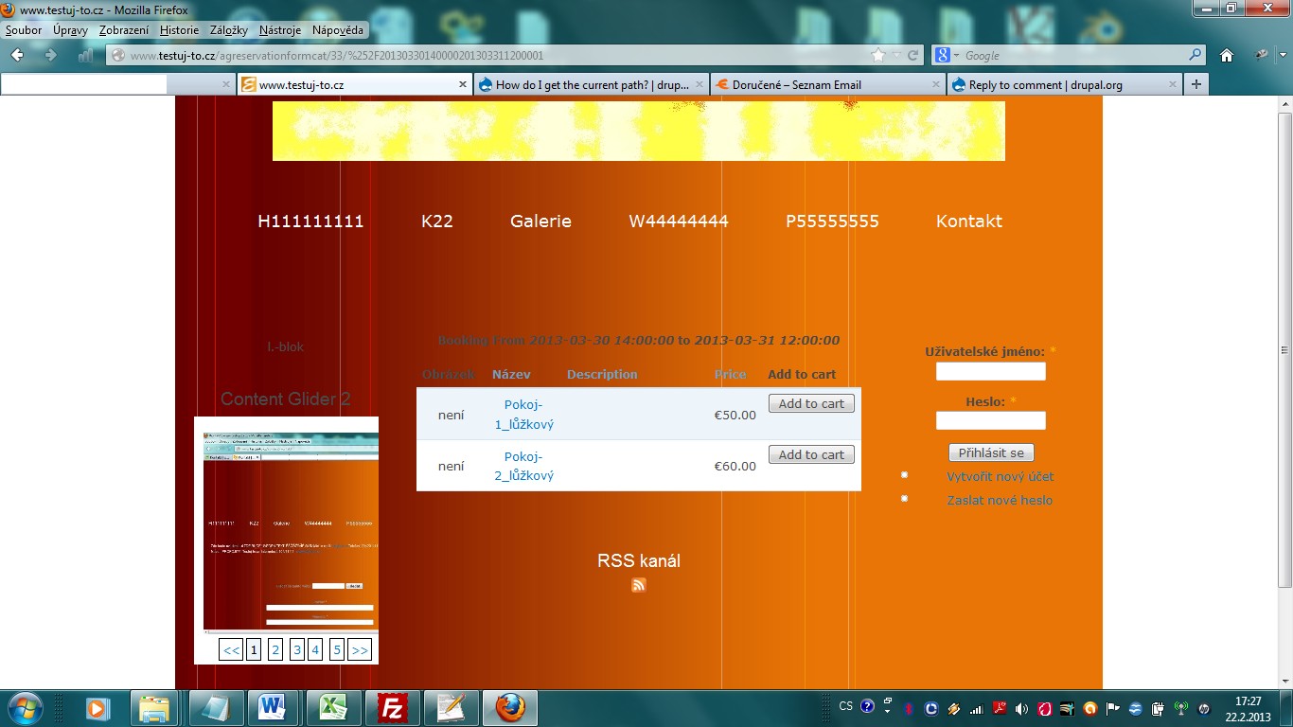Sort the table by Název column

pyautogui.click(x=511, y=374)
